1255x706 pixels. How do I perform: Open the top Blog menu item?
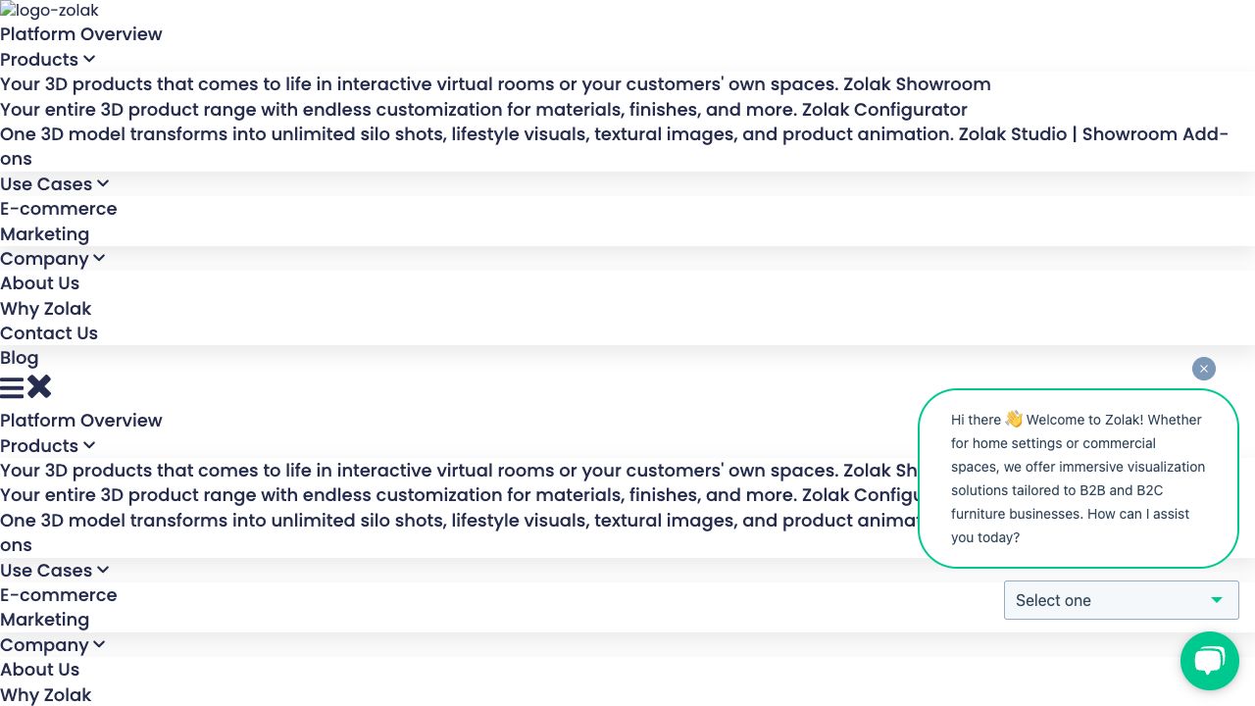[20, 358]
